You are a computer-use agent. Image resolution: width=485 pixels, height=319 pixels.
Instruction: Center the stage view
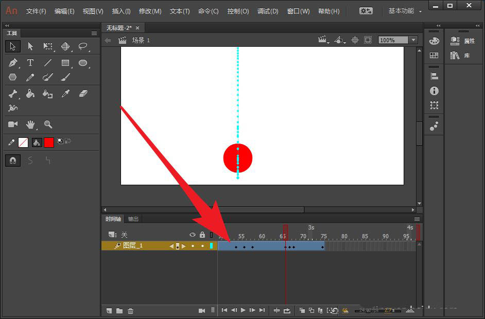(355, 40)
